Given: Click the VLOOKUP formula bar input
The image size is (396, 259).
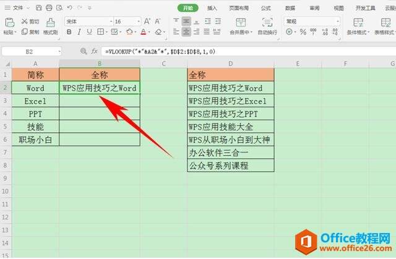Looking at the screenshot, I should tap(249, 51).
